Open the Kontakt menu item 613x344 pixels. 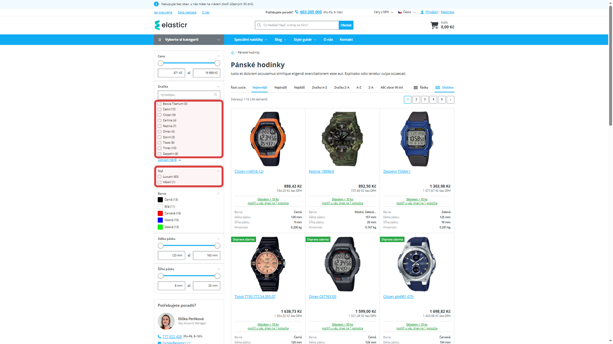[346, 39]
